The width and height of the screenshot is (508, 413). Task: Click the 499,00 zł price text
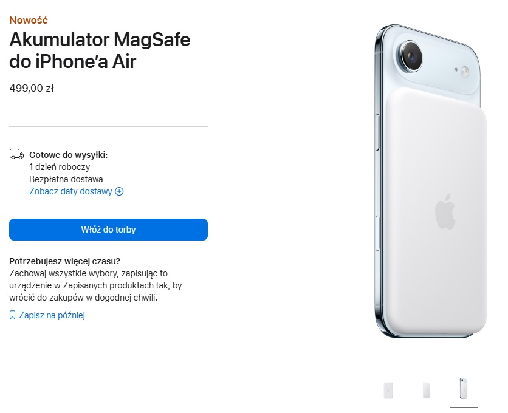pyautogui.click(x=32, y=88)
